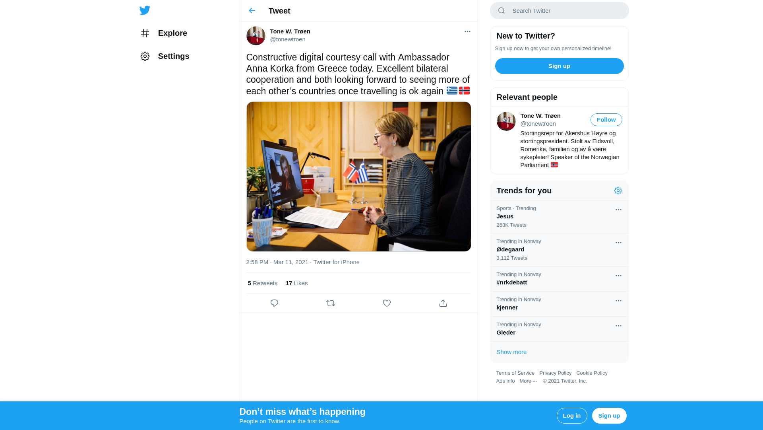Image resolution: width=763 pixels, height=430 pixels.
Task: Focus the Search Twitter field
Action: (x=559, y=11)
